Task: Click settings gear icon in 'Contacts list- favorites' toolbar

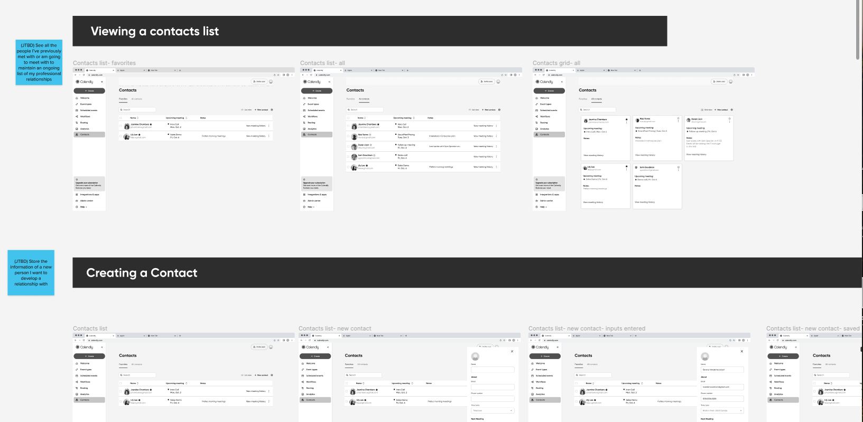Action: point(272,109)
